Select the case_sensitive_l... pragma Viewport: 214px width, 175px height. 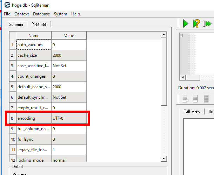coord(34,66)
